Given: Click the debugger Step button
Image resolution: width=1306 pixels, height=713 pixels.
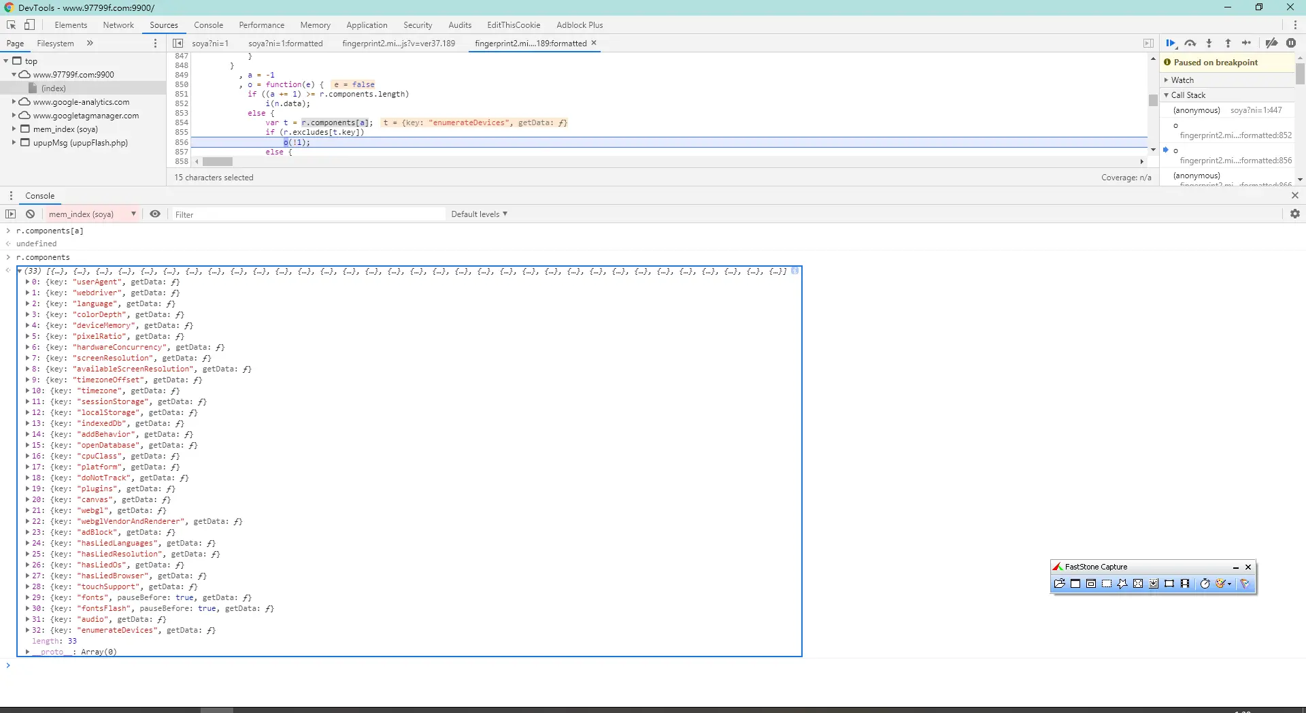Looking at the screenshot, I should tap(1247, 43).
